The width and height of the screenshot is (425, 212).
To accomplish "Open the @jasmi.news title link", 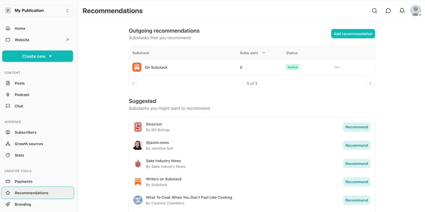I will point(157,142).
